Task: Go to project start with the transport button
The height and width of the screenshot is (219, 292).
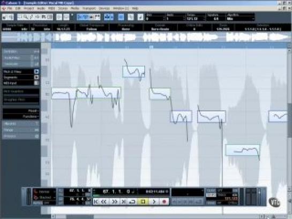Action: [96, 201]
